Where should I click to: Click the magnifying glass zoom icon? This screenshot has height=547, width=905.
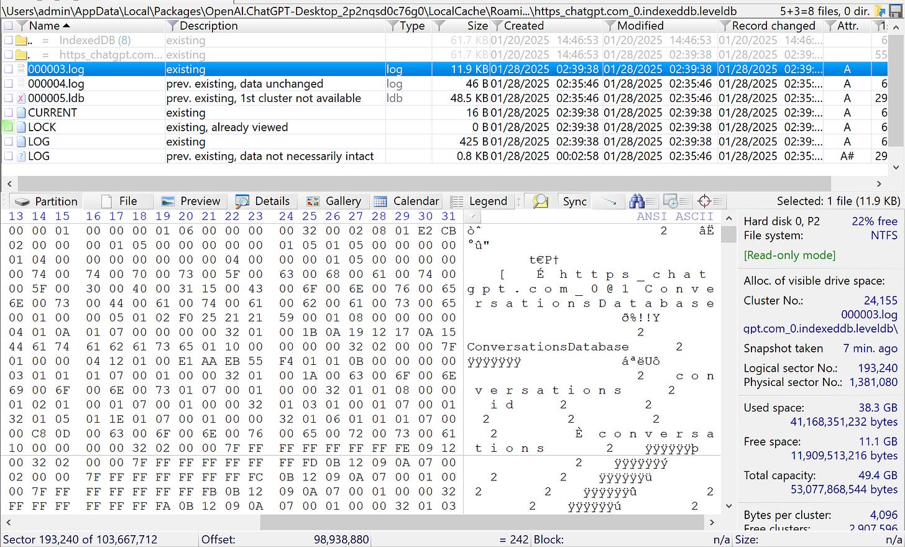pyautogui.click(x=540, y=201)
